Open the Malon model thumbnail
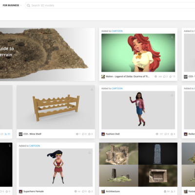 click(138, 53)
